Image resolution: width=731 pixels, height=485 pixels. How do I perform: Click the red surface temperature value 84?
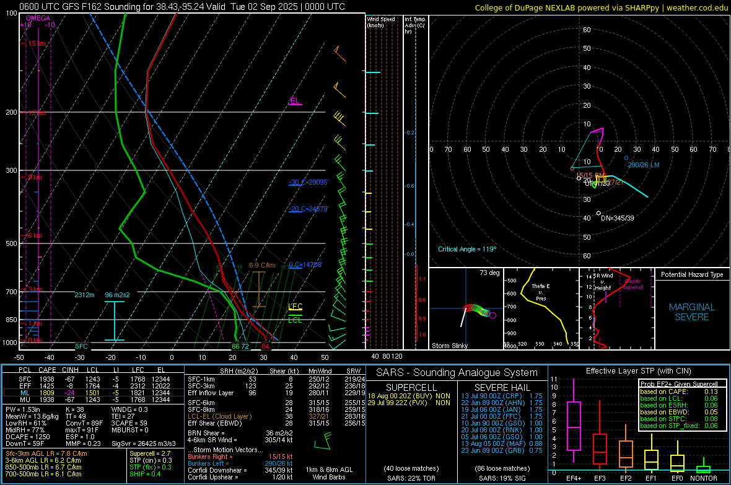pos(265,346)
